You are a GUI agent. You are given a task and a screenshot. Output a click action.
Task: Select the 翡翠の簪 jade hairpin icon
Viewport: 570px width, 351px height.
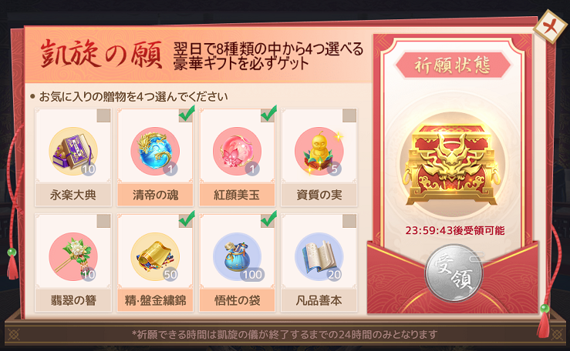73,257
